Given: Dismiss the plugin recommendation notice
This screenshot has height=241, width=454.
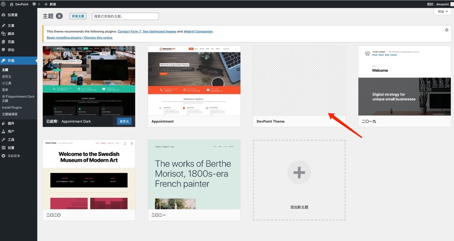Looking at the screenshot, I should coord(446,30).
